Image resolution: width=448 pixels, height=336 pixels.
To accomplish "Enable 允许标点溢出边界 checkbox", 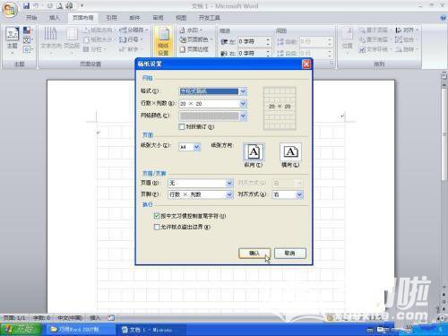I will coord(157,227).
